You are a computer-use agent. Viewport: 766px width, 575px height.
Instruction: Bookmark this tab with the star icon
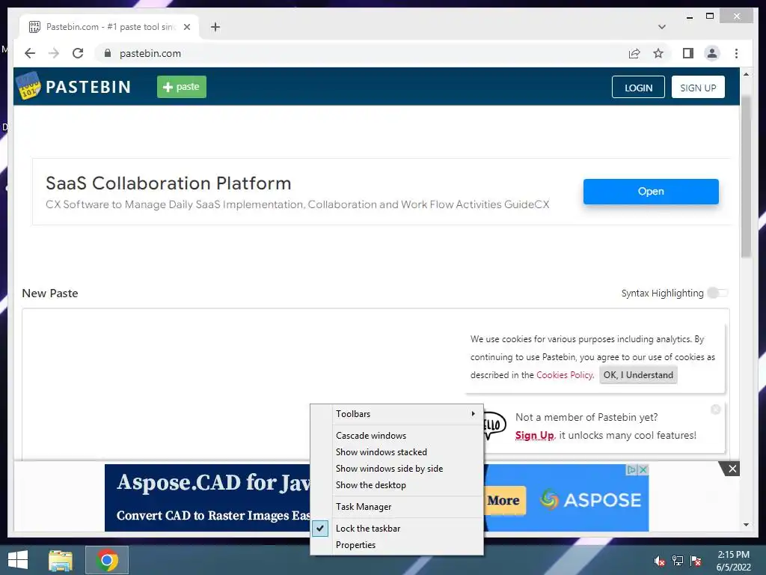[x=658, y=53]
